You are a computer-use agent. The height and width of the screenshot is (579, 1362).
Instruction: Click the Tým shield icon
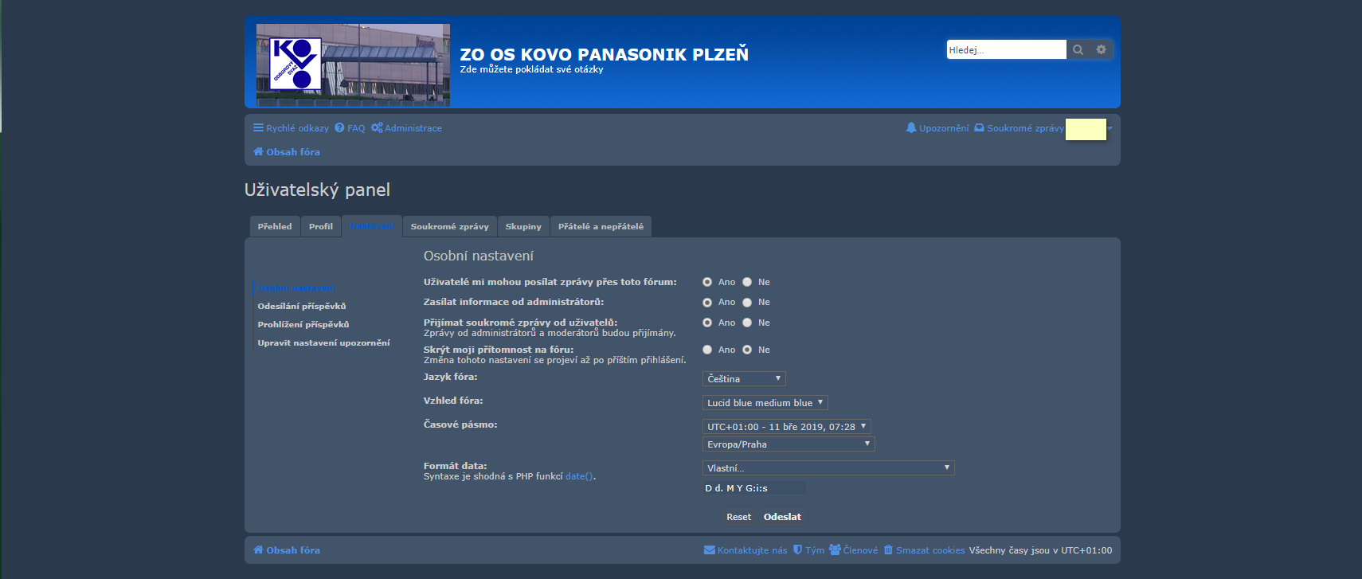[x=797, y=550]
